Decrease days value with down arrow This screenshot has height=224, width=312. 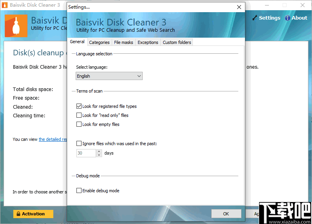[x=99, y=155]
